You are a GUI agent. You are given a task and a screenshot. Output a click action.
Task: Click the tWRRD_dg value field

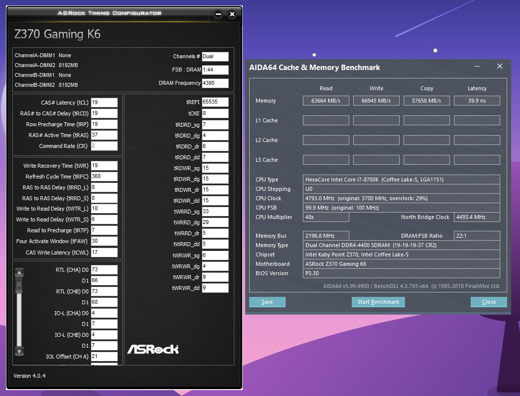(215, 222)
